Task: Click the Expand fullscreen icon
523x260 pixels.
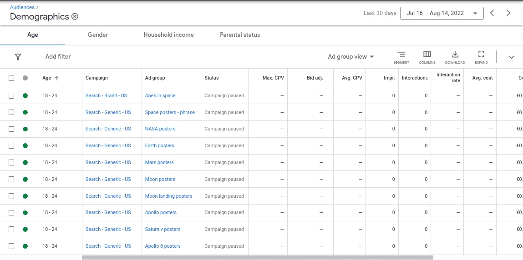Action: pyautogui.click(x=481, y=57)
